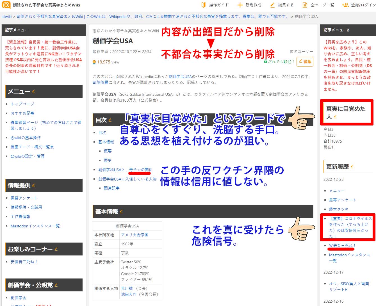Viewport: 376px width, 306px height.
Task: Open @wikiの設定・管理 link
Action: (x=28, y=156)
